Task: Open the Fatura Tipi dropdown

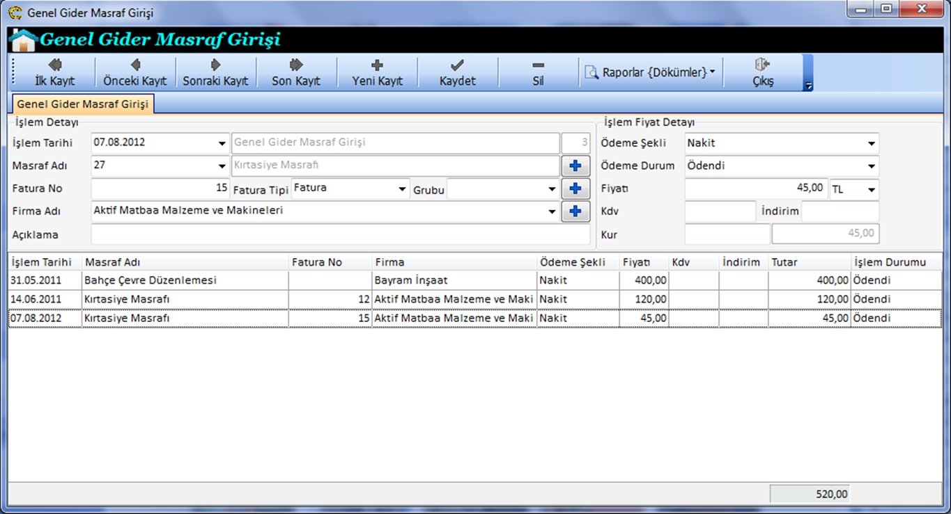Action: point(402,189)
